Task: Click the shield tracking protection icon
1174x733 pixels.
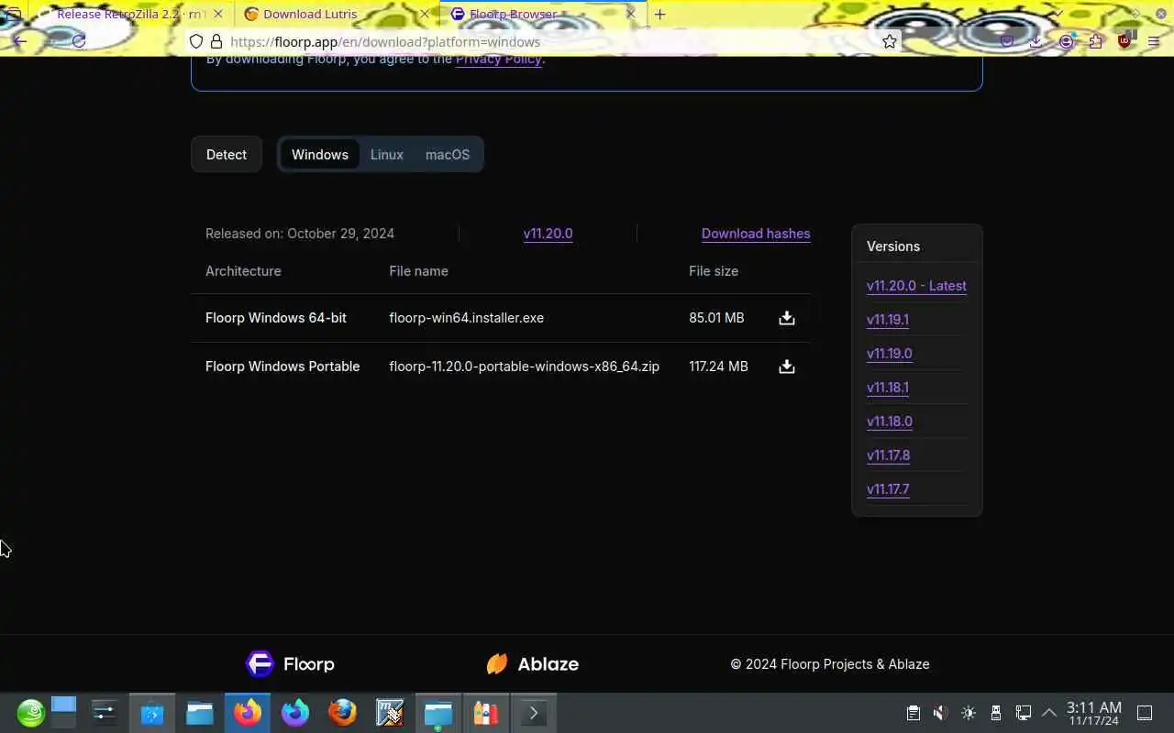Action: coord(196,41)
